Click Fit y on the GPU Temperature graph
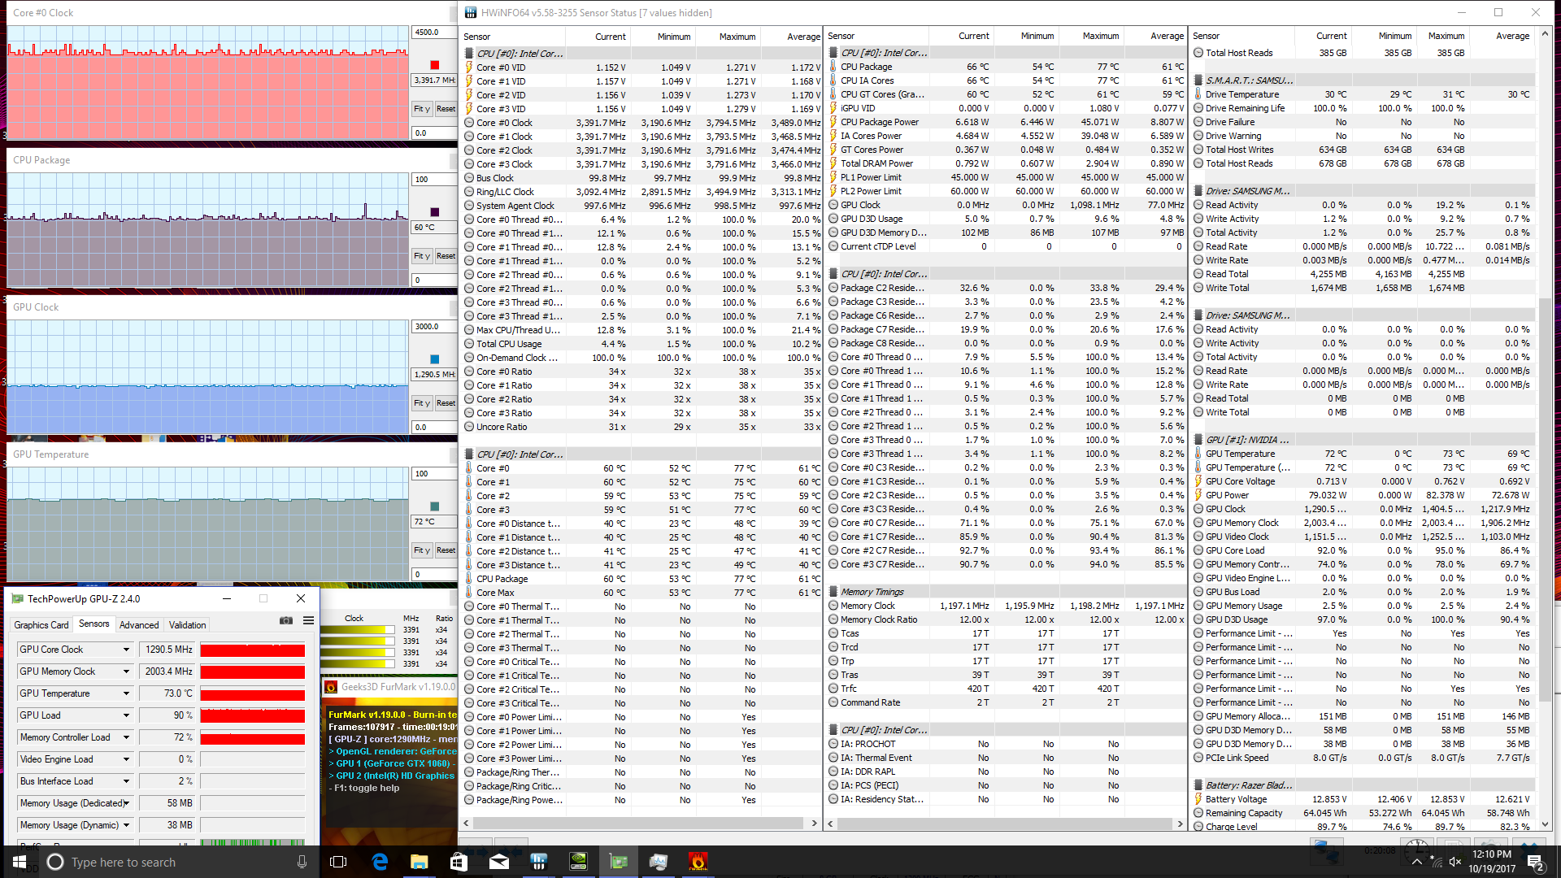Image resolution: width=1561 pixels, height=878 pixels. tap(421, 550)
